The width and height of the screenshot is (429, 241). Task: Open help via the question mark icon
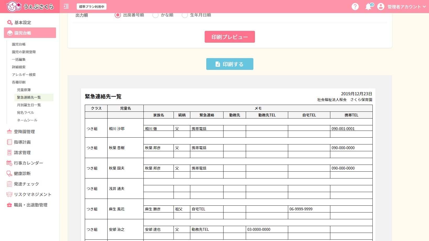click(x=355, y=7)
